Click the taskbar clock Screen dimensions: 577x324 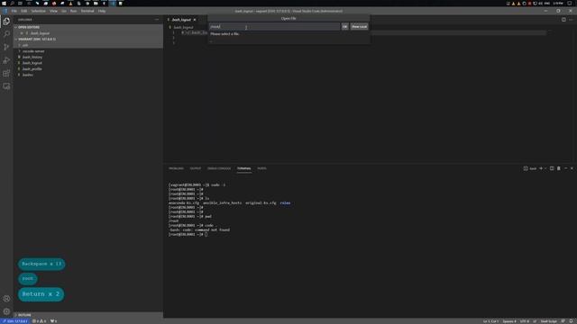point(558,4)
